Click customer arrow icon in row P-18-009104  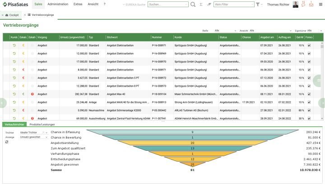[14, 94]
